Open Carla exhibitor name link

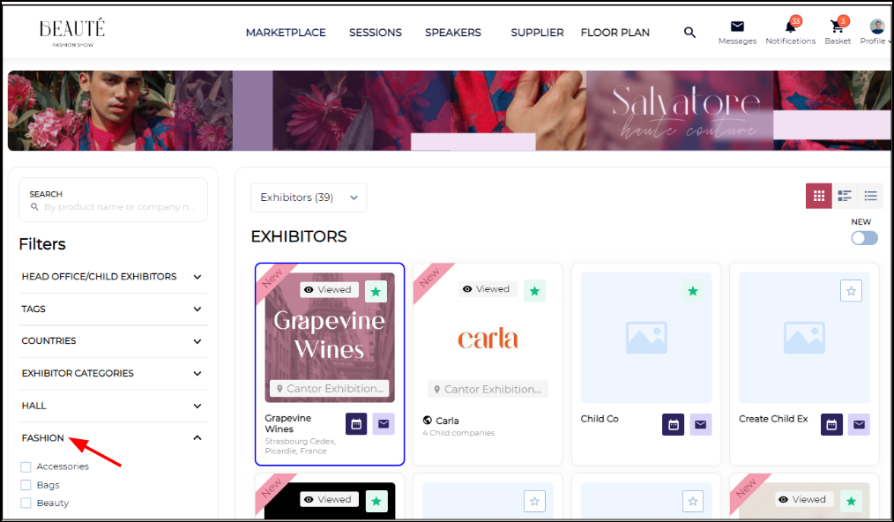tap(447, 421)
